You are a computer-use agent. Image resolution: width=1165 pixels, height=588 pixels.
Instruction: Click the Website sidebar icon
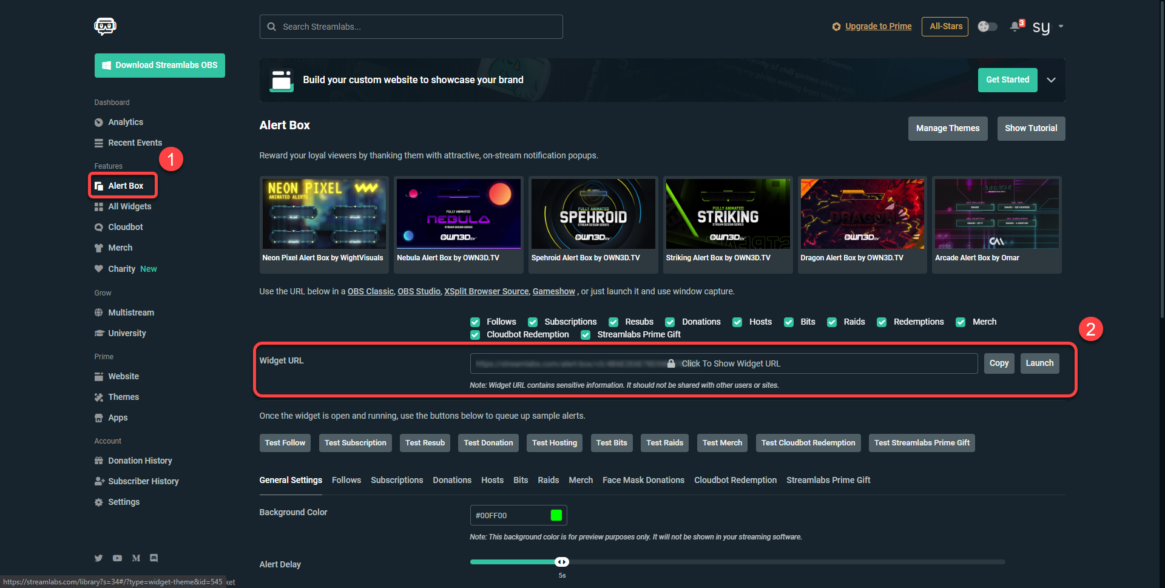click(x=98, y=377)
